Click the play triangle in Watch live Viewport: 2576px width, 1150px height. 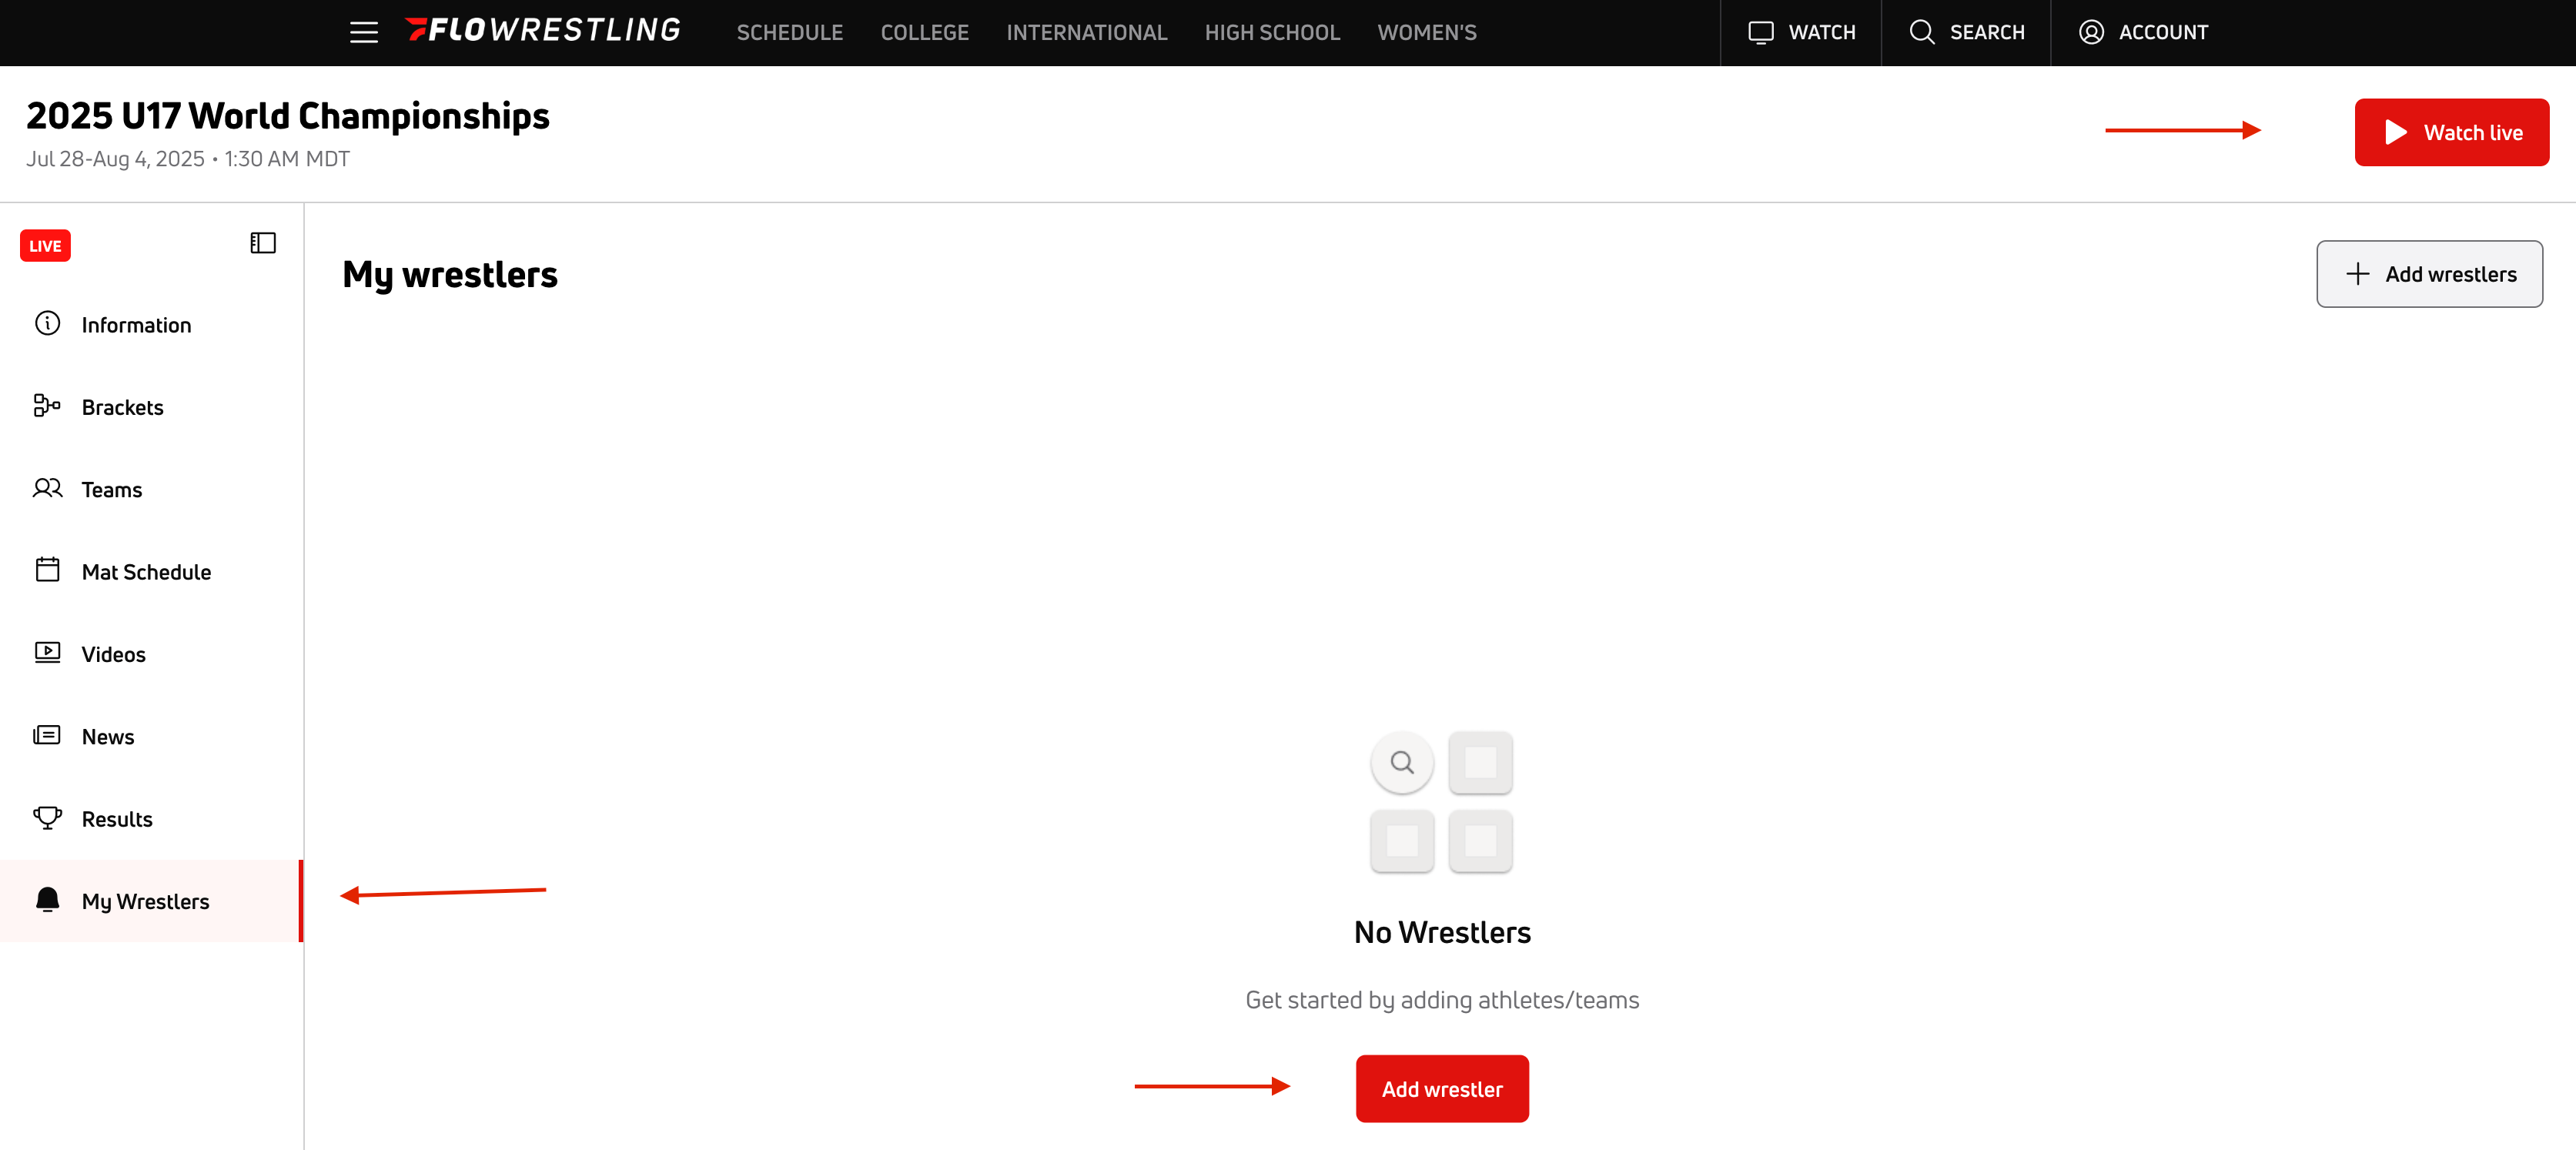coord(2395,132)
